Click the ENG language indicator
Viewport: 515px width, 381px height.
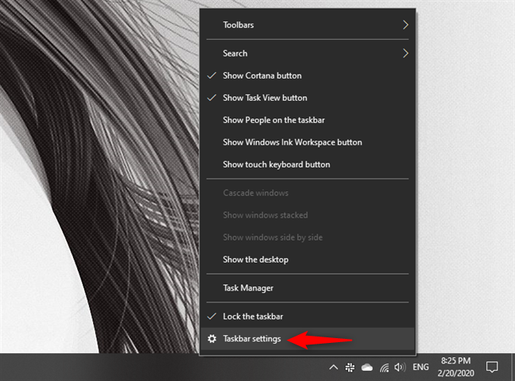coord(421,368)
